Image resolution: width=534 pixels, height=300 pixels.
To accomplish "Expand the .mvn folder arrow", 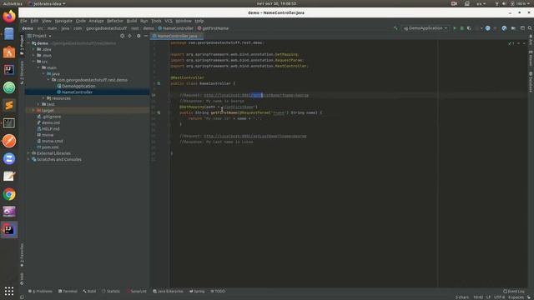I will pos(33,56).
